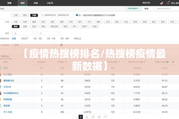Filter by the 职场 category
179x119 pixels.
[34, 26]
